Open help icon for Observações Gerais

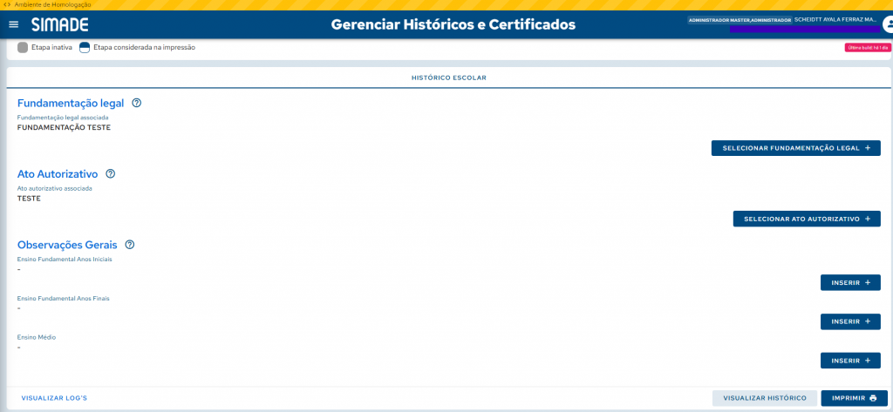130,245
